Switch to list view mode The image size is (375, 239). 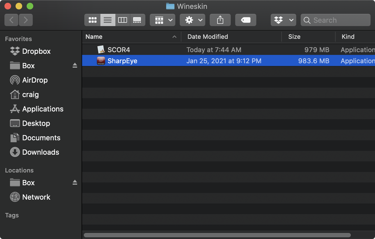click(107, 20)
